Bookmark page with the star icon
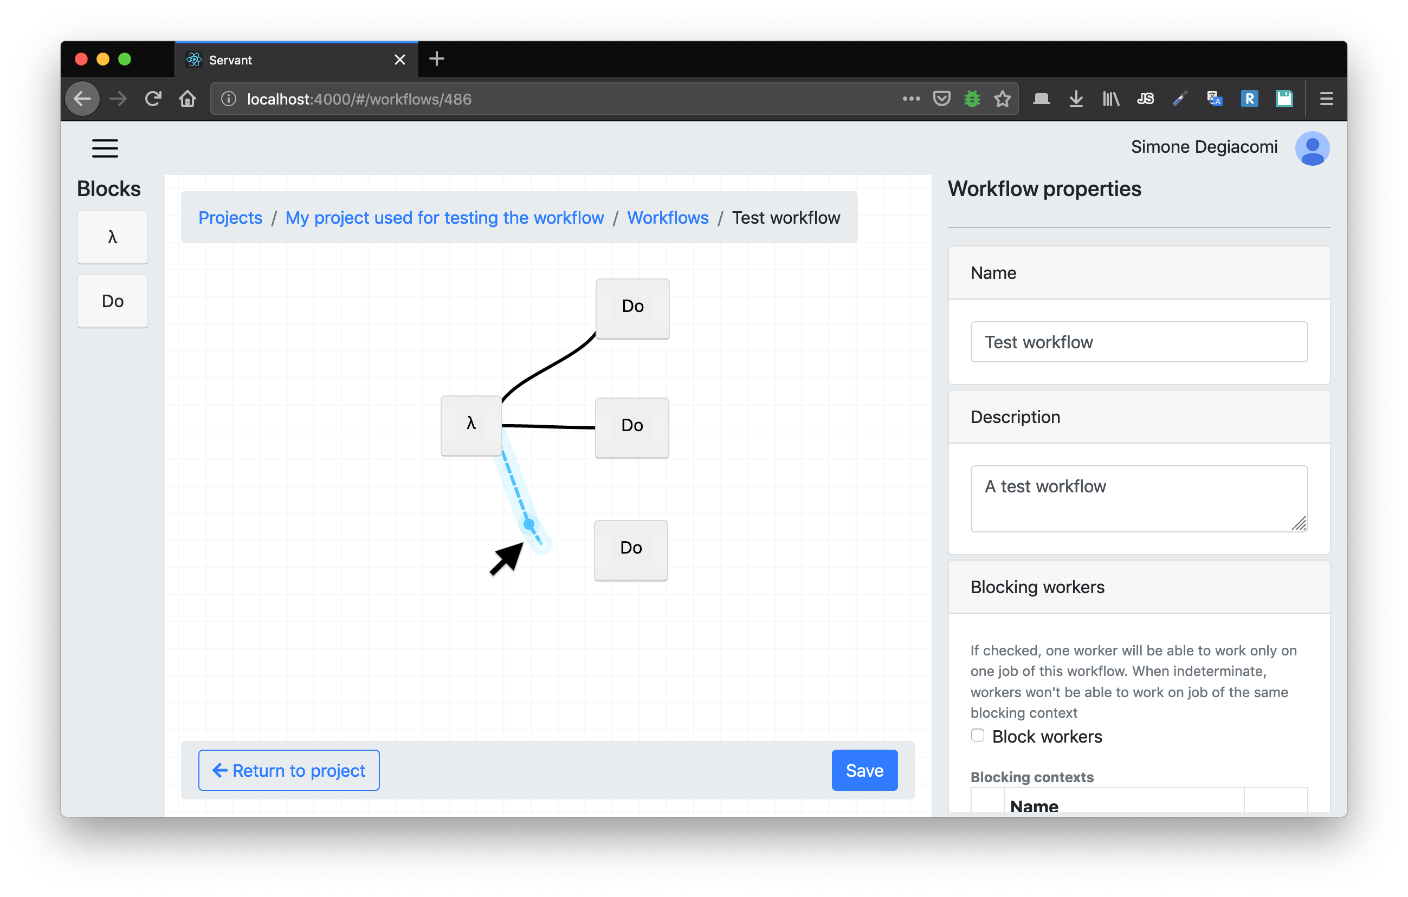This screenshot has height=897, width=1408. 1002,99
